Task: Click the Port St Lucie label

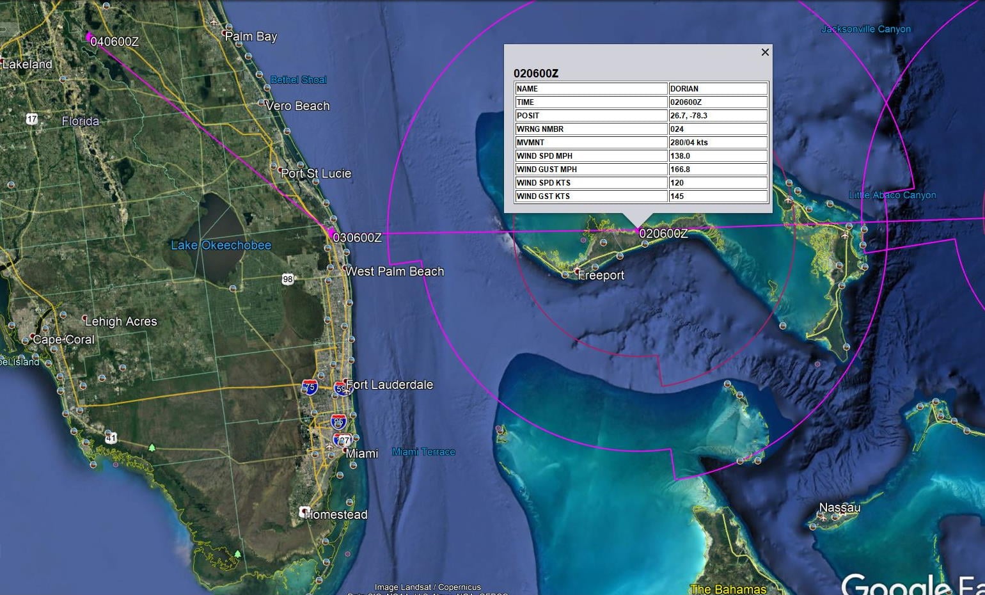Action: [x=316, y=173]
